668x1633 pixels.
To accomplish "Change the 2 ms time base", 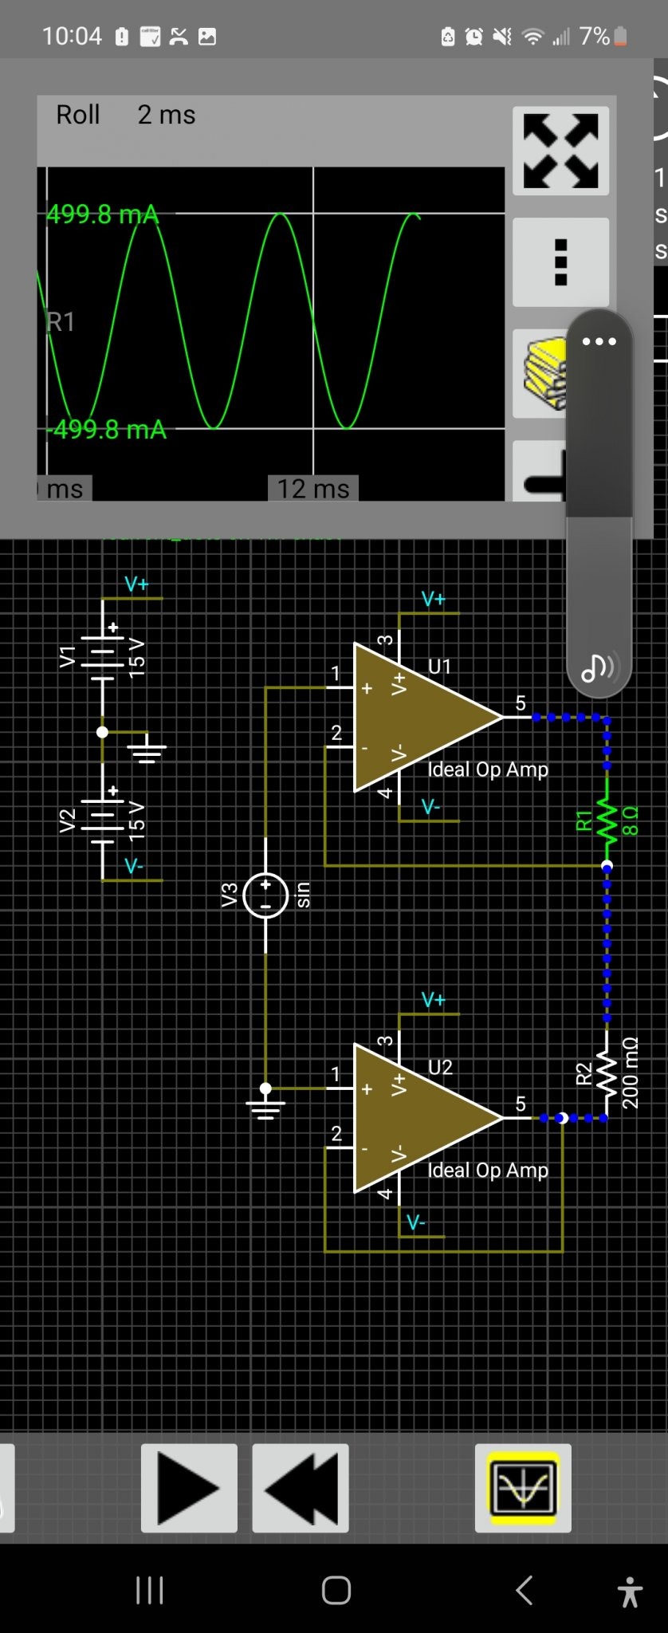I will (x=167, y=115).
